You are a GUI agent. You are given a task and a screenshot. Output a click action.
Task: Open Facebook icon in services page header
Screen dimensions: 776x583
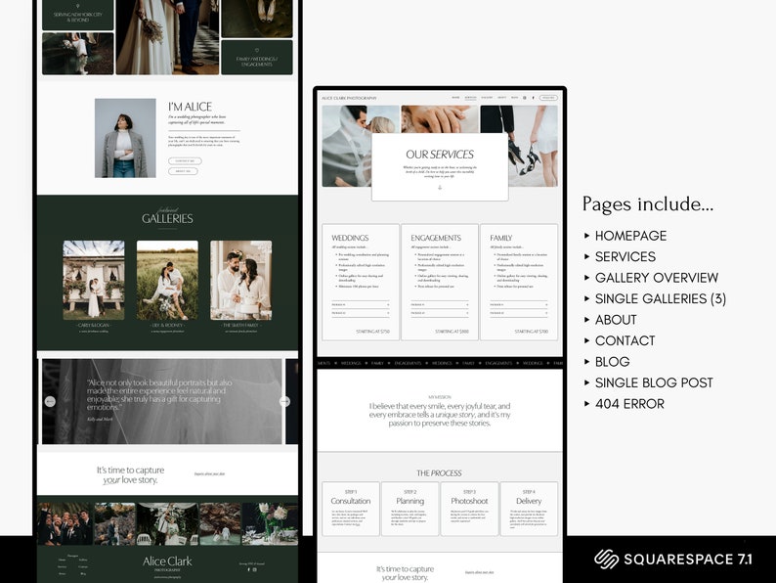point(533,98)
